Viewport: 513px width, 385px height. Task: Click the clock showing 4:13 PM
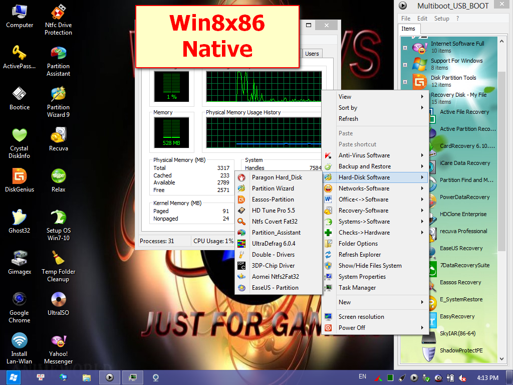coord(487,378)
